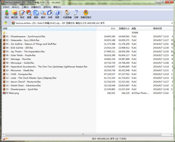Click the horizontal scrollbar thumb
The width and height of the screenshot is (175, 142).
[83, 134]
